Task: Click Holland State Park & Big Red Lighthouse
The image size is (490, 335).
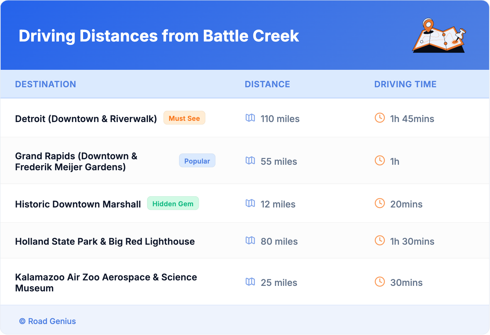Action: click(105, 241)
